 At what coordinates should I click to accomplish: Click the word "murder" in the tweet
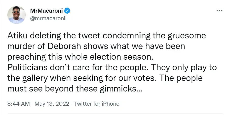(20, 47)
